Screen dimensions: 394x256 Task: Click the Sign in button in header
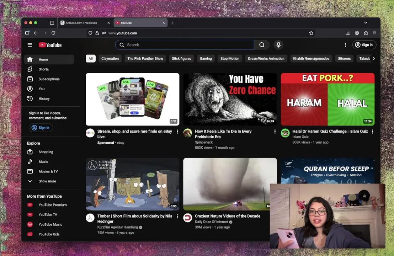pyautogui.click(x=364, y=45)
